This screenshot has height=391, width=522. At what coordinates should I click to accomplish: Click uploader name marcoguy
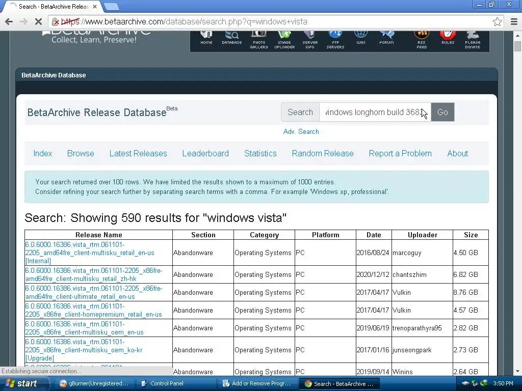tap(407, 253)
